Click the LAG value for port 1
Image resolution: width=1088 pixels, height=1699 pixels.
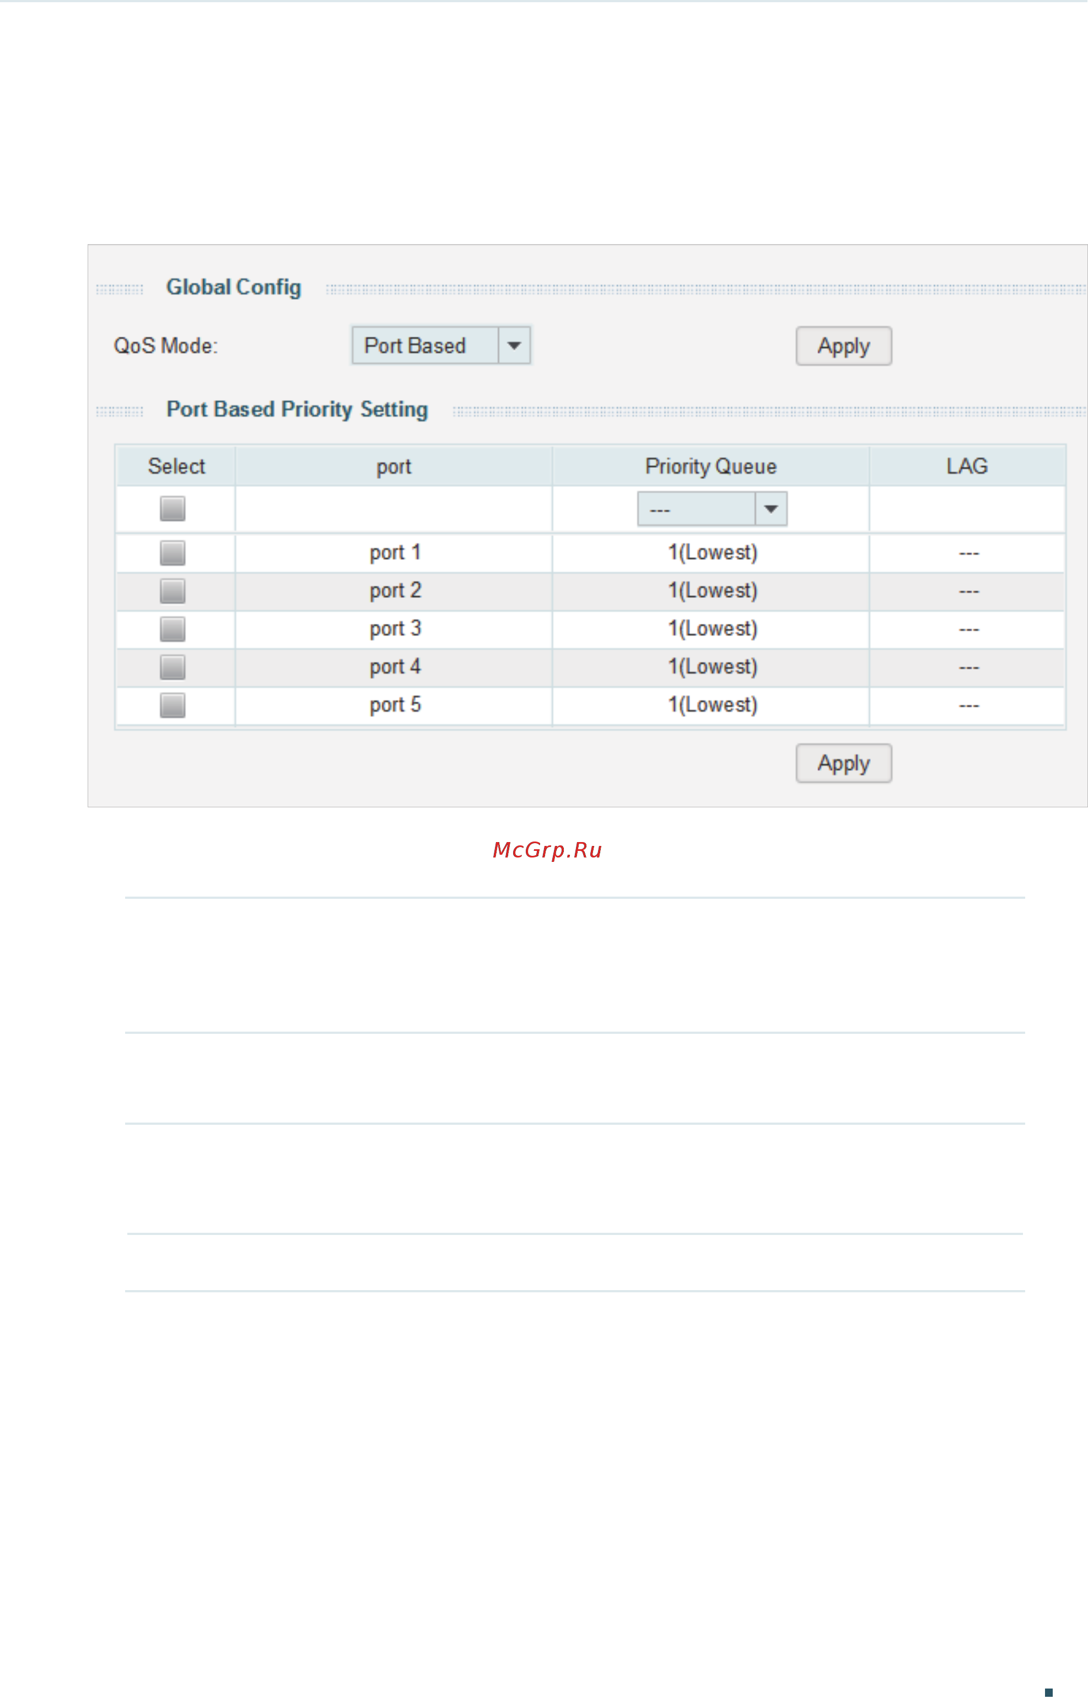pyautogui.click(x=968, y=554)
